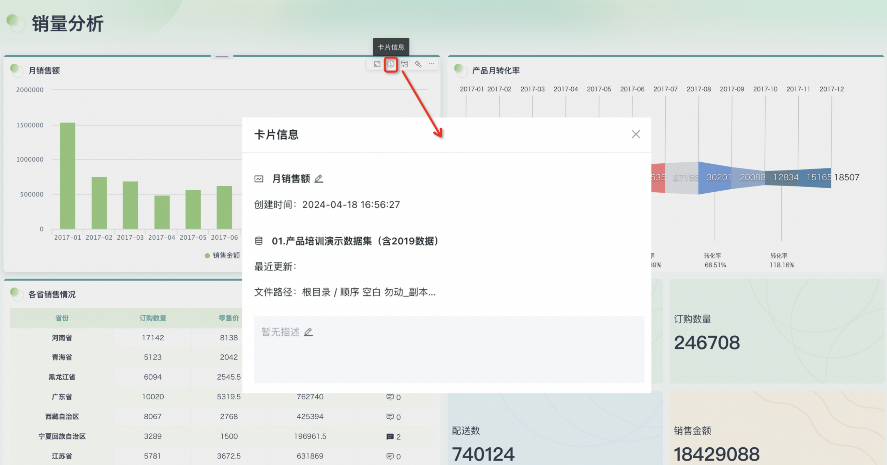Open the paintbrush style icon on 月销售额 card
The width and height of the screenshot is (887, 465).
tap(418, 64)
